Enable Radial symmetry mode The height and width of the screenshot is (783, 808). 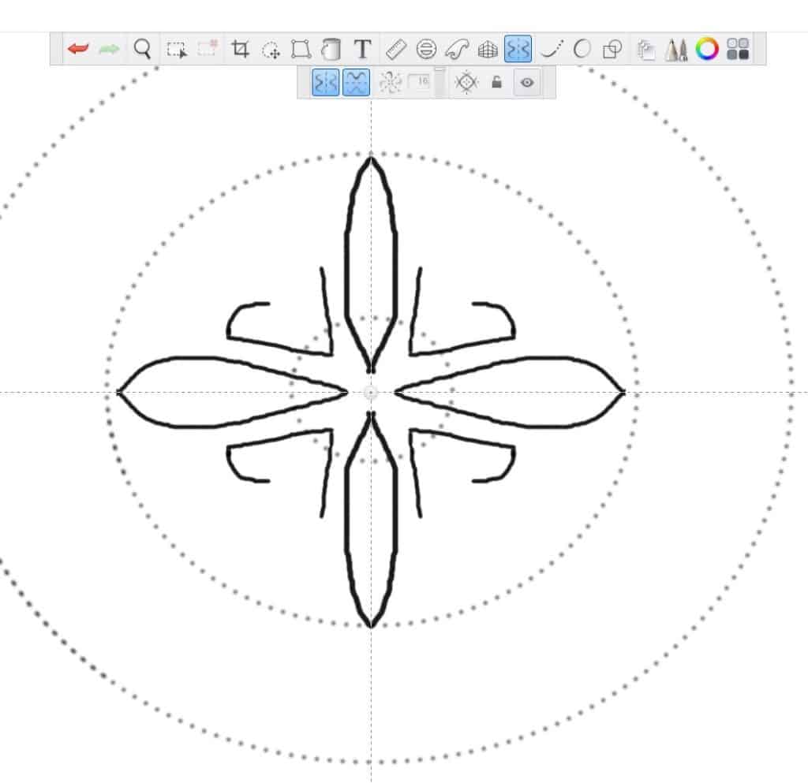(x=390, y=82)
